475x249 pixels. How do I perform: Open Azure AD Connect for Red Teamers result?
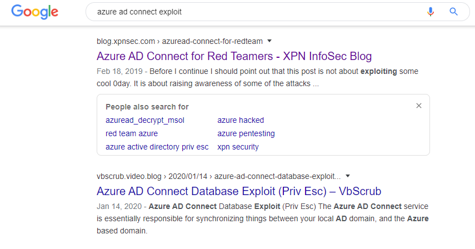point(234,56)
